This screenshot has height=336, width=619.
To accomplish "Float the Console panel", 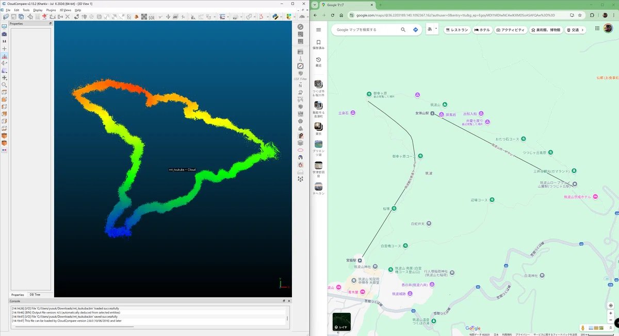I will (x=284, y=301).
